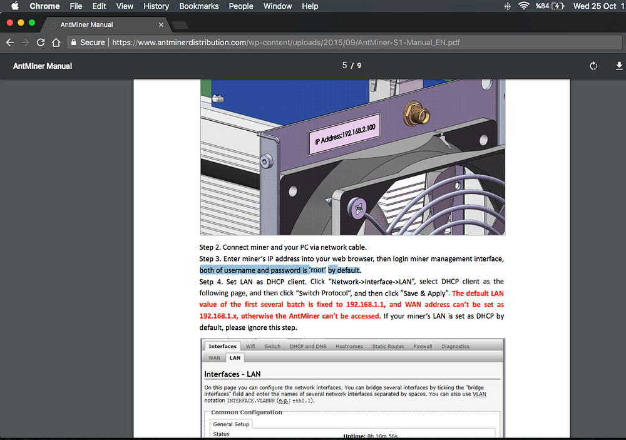626x440 pixels.
Task: Open the Chrome application menu
Action: pos(44,6)
